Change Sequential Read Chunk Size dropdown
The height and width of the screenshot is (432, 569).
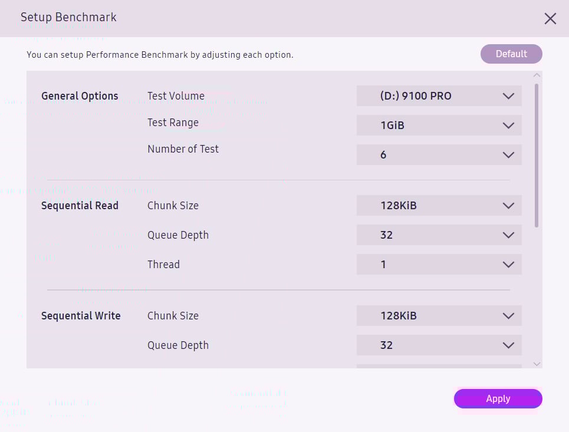[x=439, y=206]
